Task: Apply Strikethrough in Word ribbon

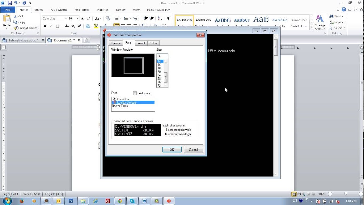Action: click(67, 26)
